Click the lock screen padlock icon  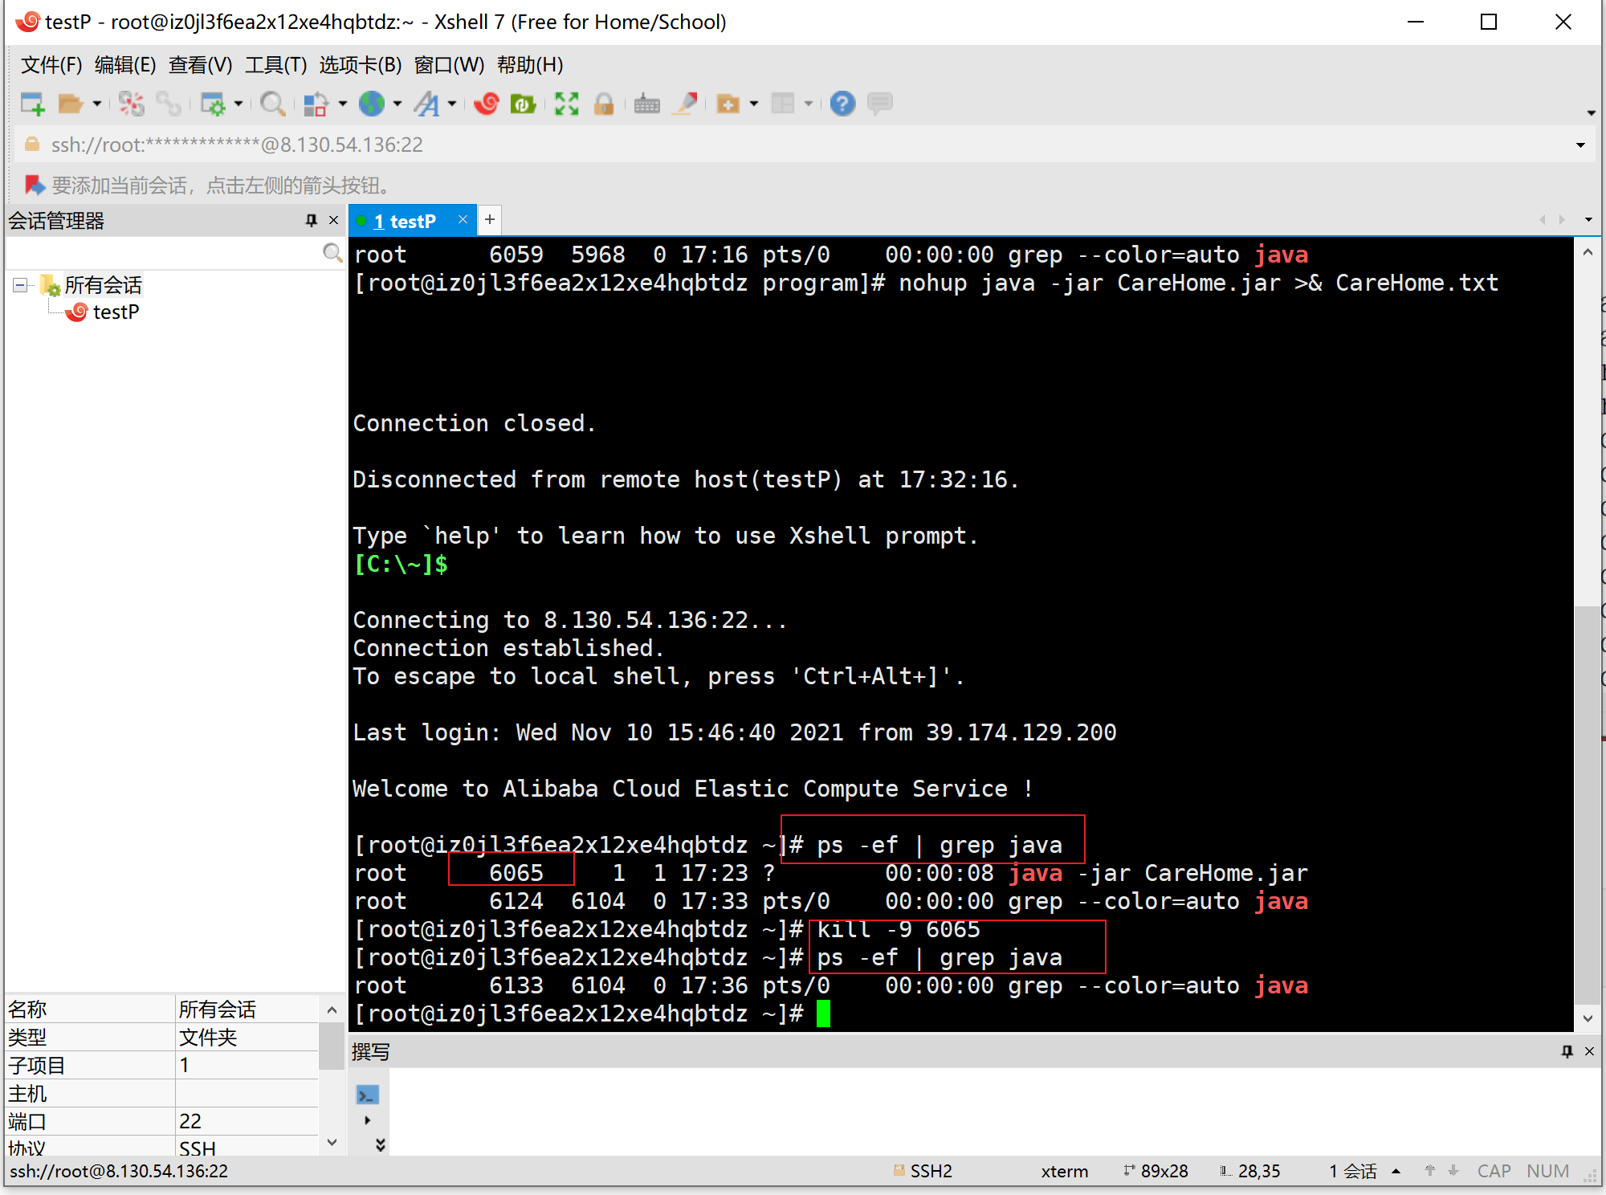pyautogui.click(x=604, y=104)
